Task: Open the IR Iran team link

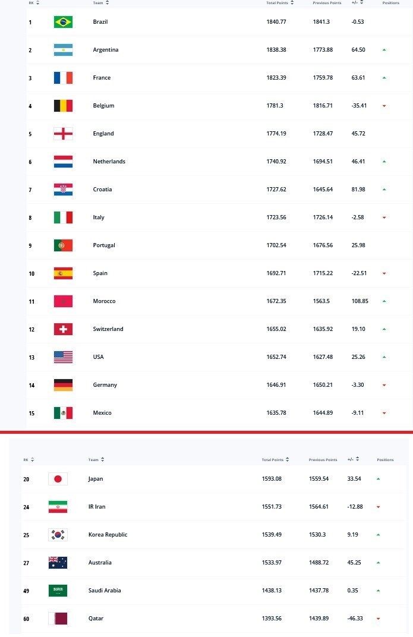Action: pos(97,507)
